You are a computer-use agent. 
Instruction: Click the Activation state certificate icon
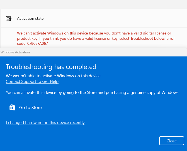[x=9, y=19]
